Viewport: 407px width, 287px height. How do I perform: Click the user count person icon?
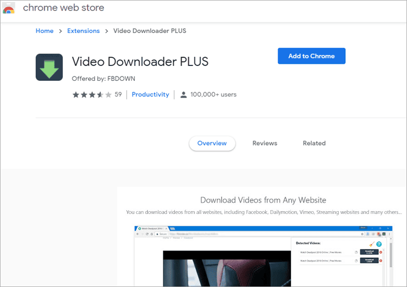pyautogui.click(x=184, y=95)
